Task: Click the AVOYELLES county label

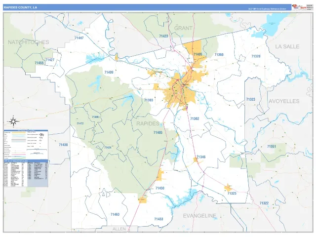Action: [284, 101]
